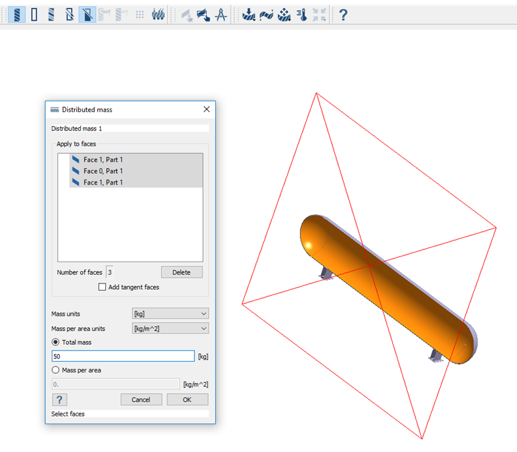Choose the Mass per area option

(x=56, y=370)
